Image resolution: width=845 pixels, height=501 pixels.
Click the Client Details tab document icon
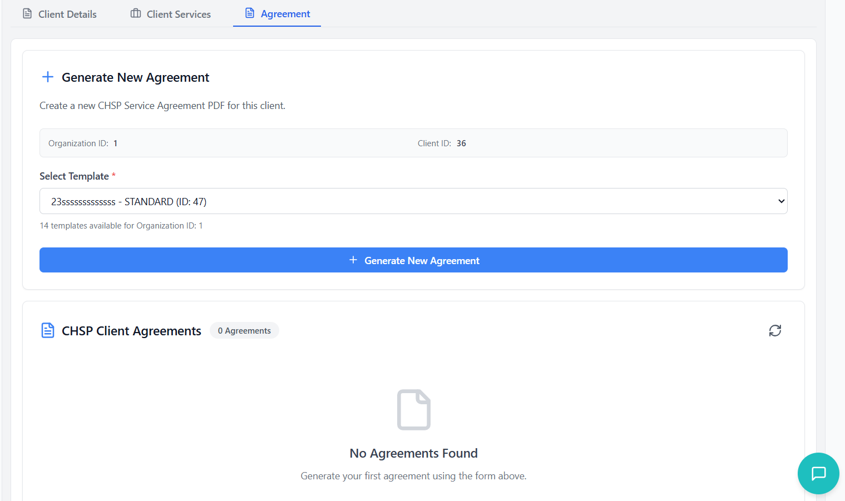27,13
